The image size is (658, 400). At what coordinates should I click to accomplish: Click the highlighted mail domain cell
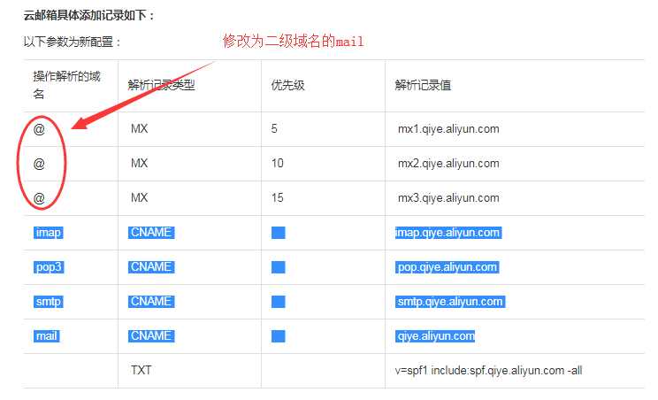(47, 335)
